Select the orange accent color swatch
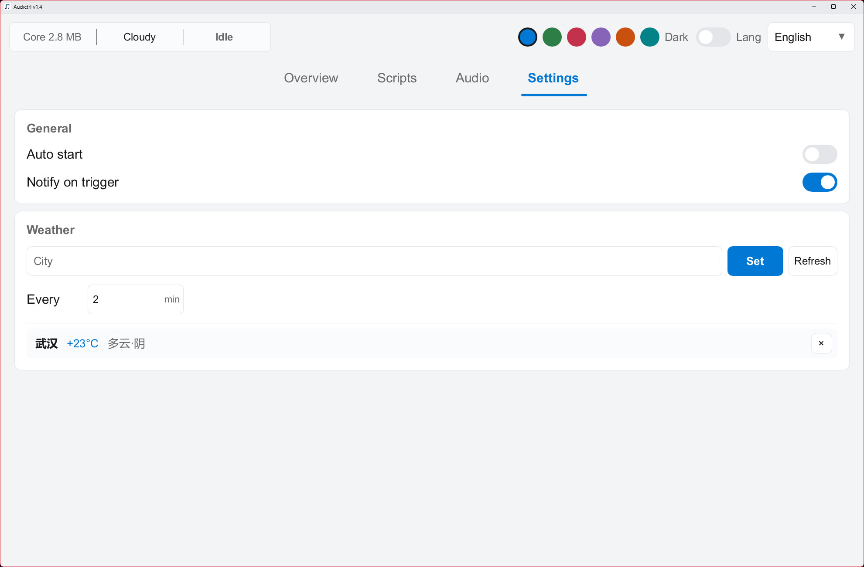 click(625, 37)
